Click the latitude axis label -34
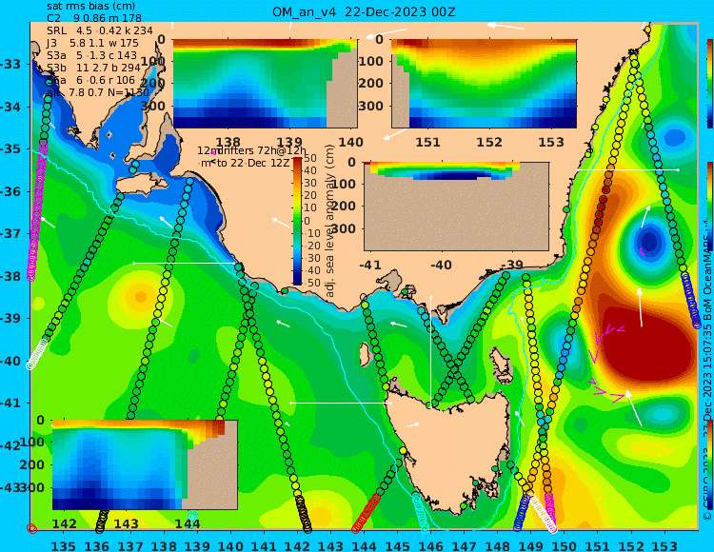 (10, 107)
